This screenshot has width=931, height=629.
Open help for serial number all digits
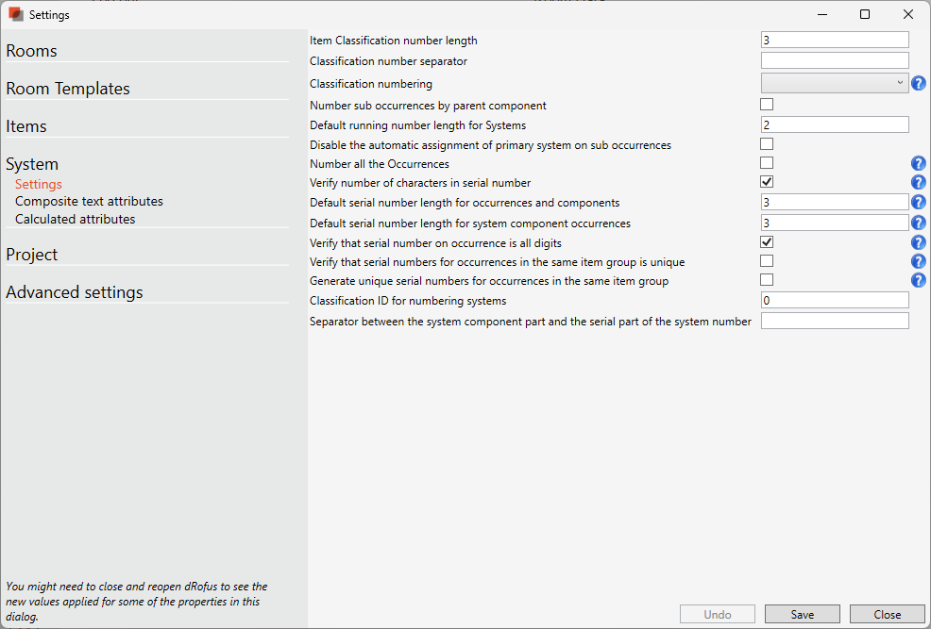coord(919,242)
